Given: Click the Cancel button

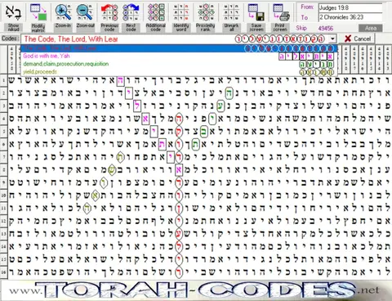Looking at the screenshot, I should (x=358, y=38).
